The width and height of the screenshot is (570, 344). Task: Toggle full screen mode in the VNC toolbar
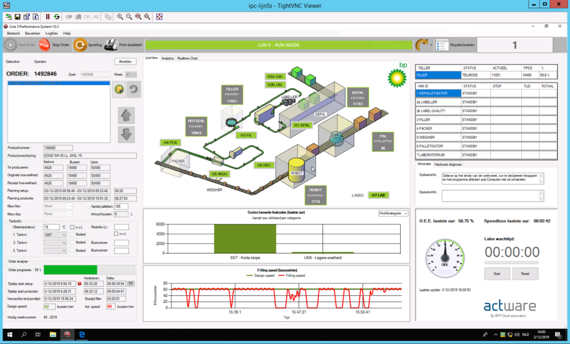pos(159,16)
